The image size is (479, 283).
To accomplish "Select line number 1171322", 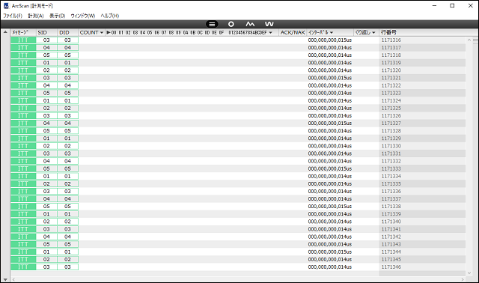I will (391, 85).
